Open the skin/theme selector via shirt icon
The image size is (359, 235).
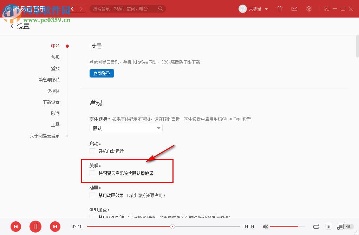coord(279,9)
